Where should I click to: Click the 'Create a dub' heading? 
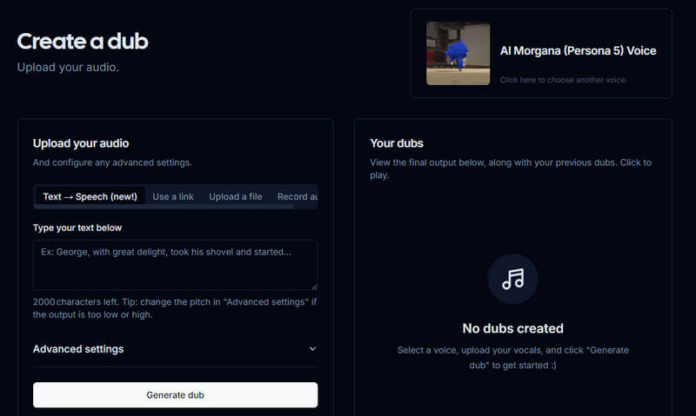click(x=83, y=41)
